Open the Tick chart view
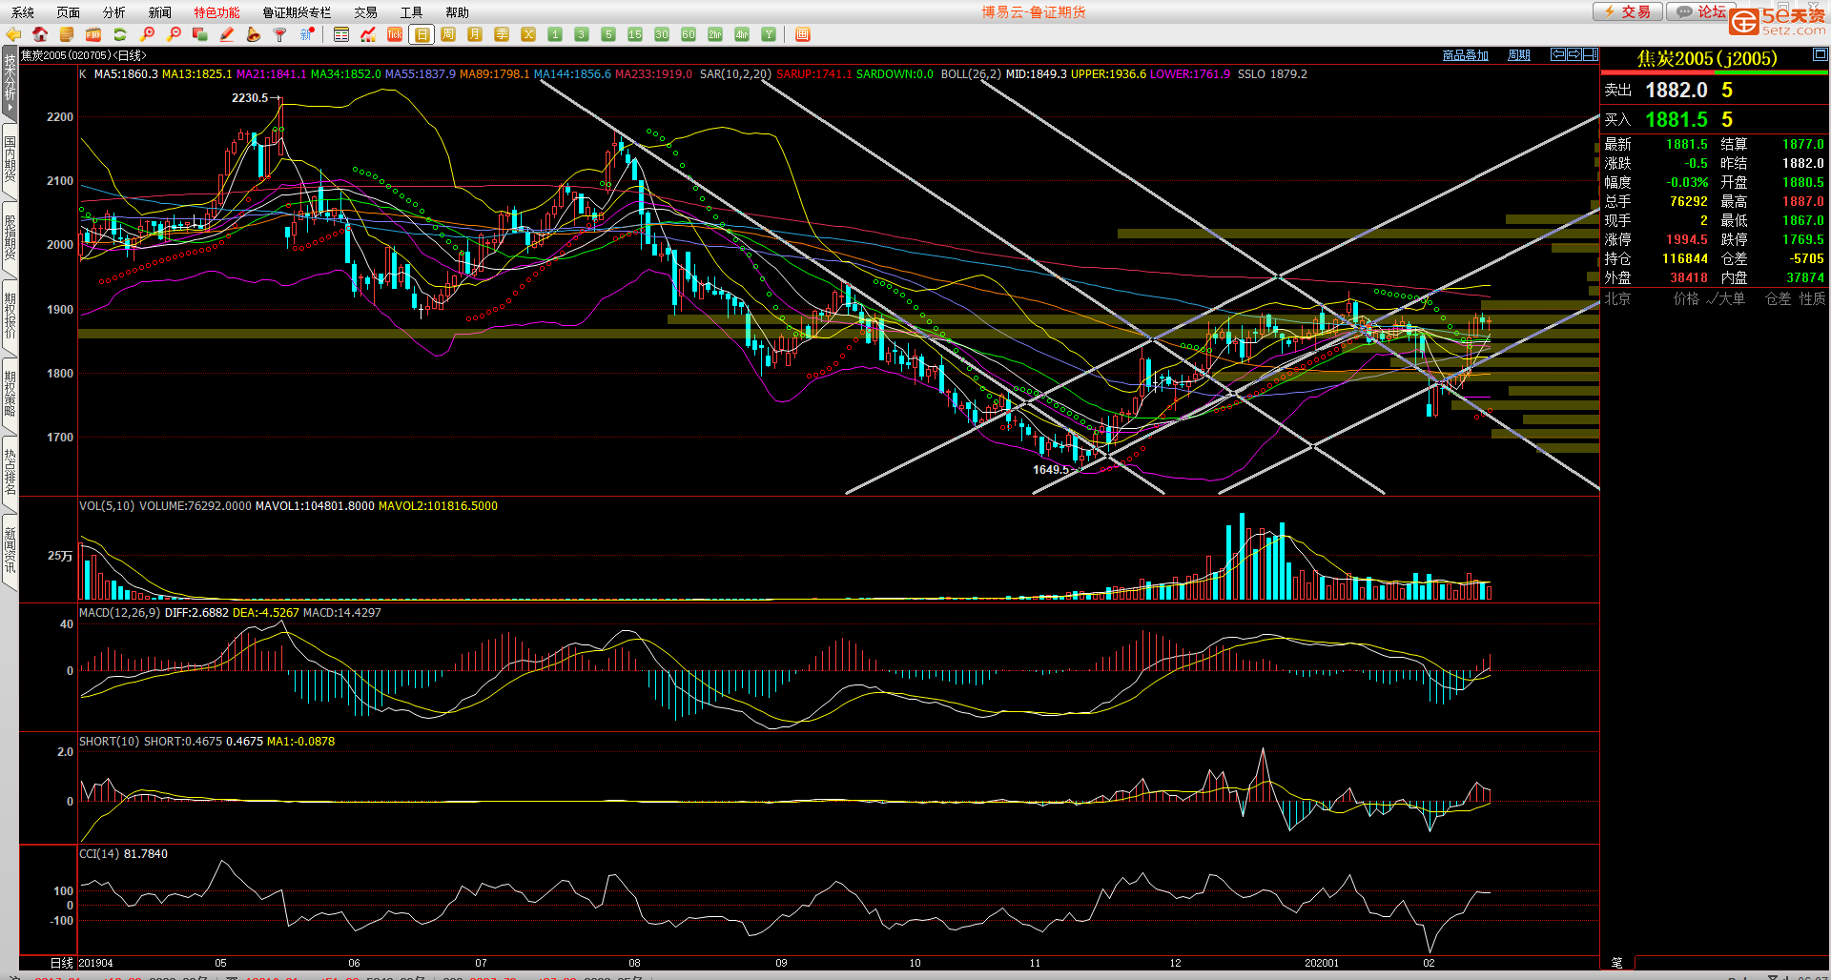This screenshot has height=980, width=1831. 395,34
